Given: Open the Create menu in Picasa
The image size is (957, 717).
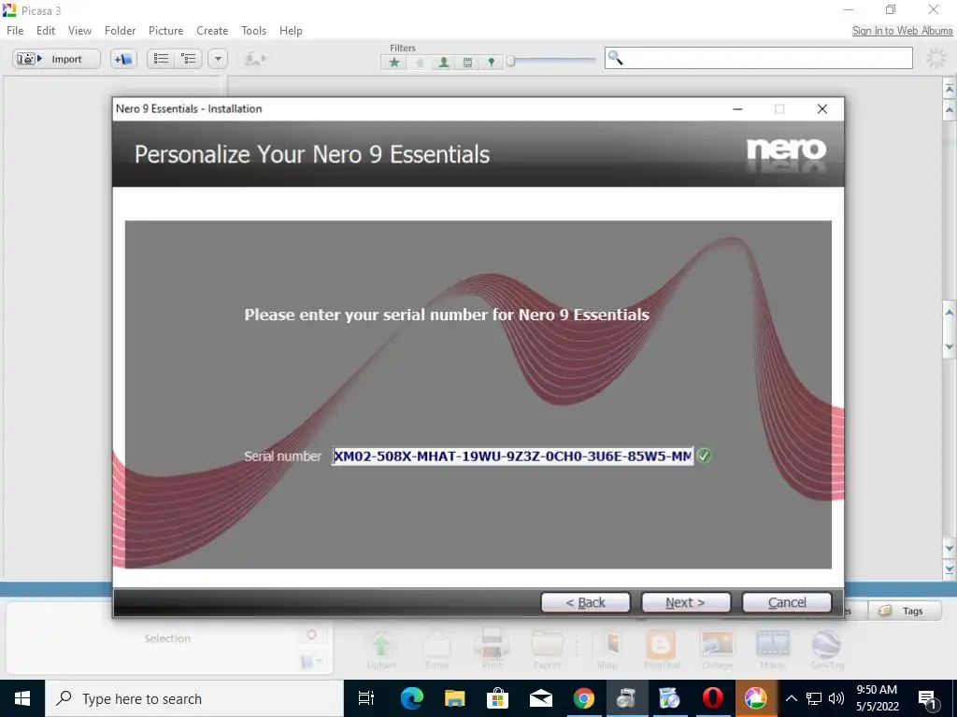Looking at the screenshot, I should click(212, 31).
